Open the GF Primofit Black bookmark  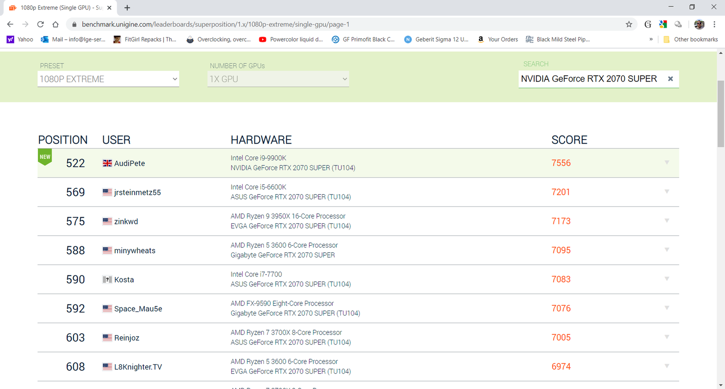(363, 39)
